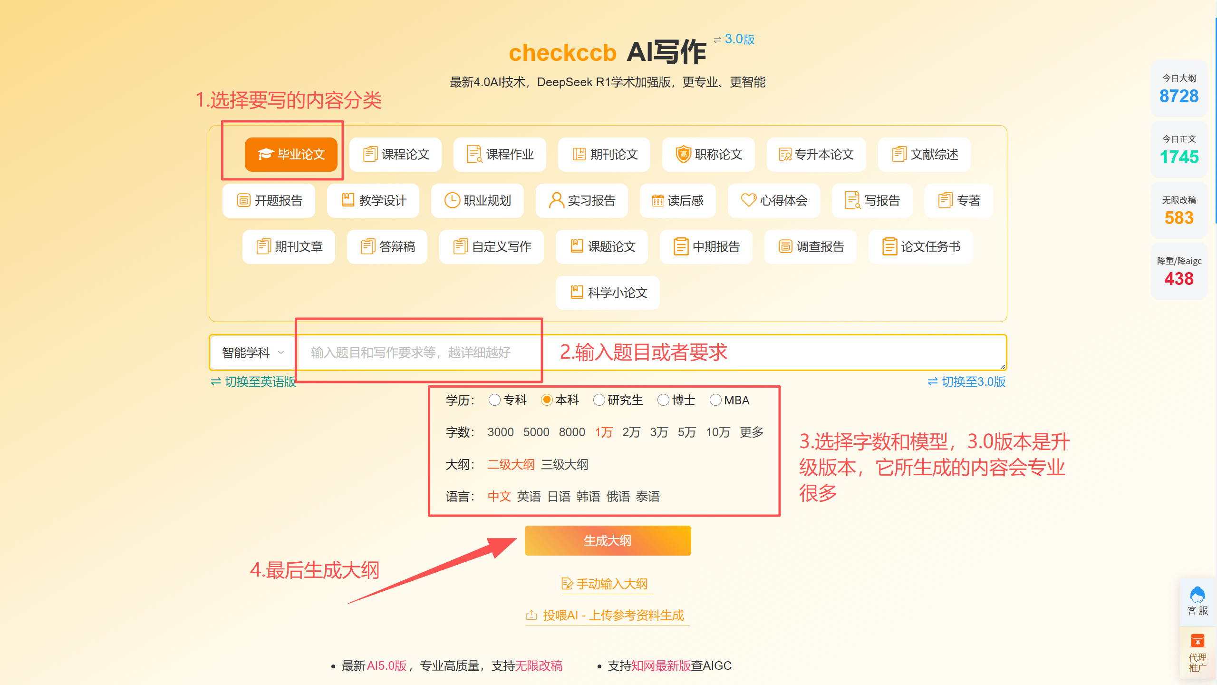Open the 代理推广 red envelope icon
Image resolution: width=1217 pixels, height=685 pixels.
pos(1197,641)
